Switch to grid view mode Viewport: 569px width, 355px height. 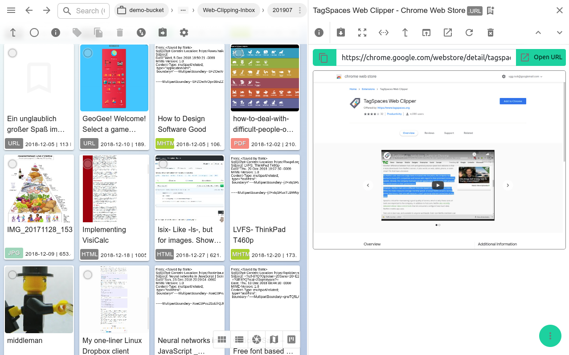coord(222,340)
